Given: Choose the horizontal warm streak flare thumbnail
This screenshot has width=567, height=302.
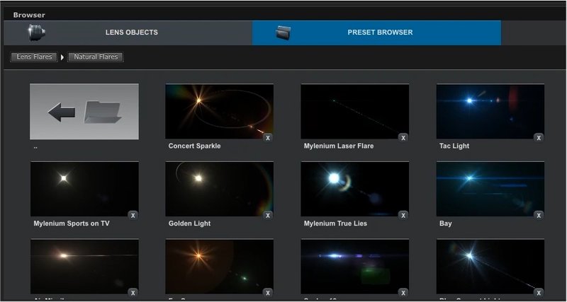Looking at the screenshot, I should coord(84,267).
